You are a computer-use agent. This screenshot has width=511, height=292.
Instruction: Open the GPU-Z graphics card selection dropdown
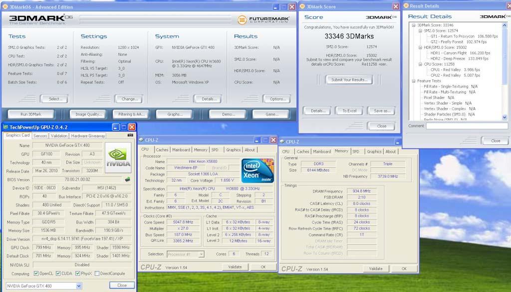(78, 286)
